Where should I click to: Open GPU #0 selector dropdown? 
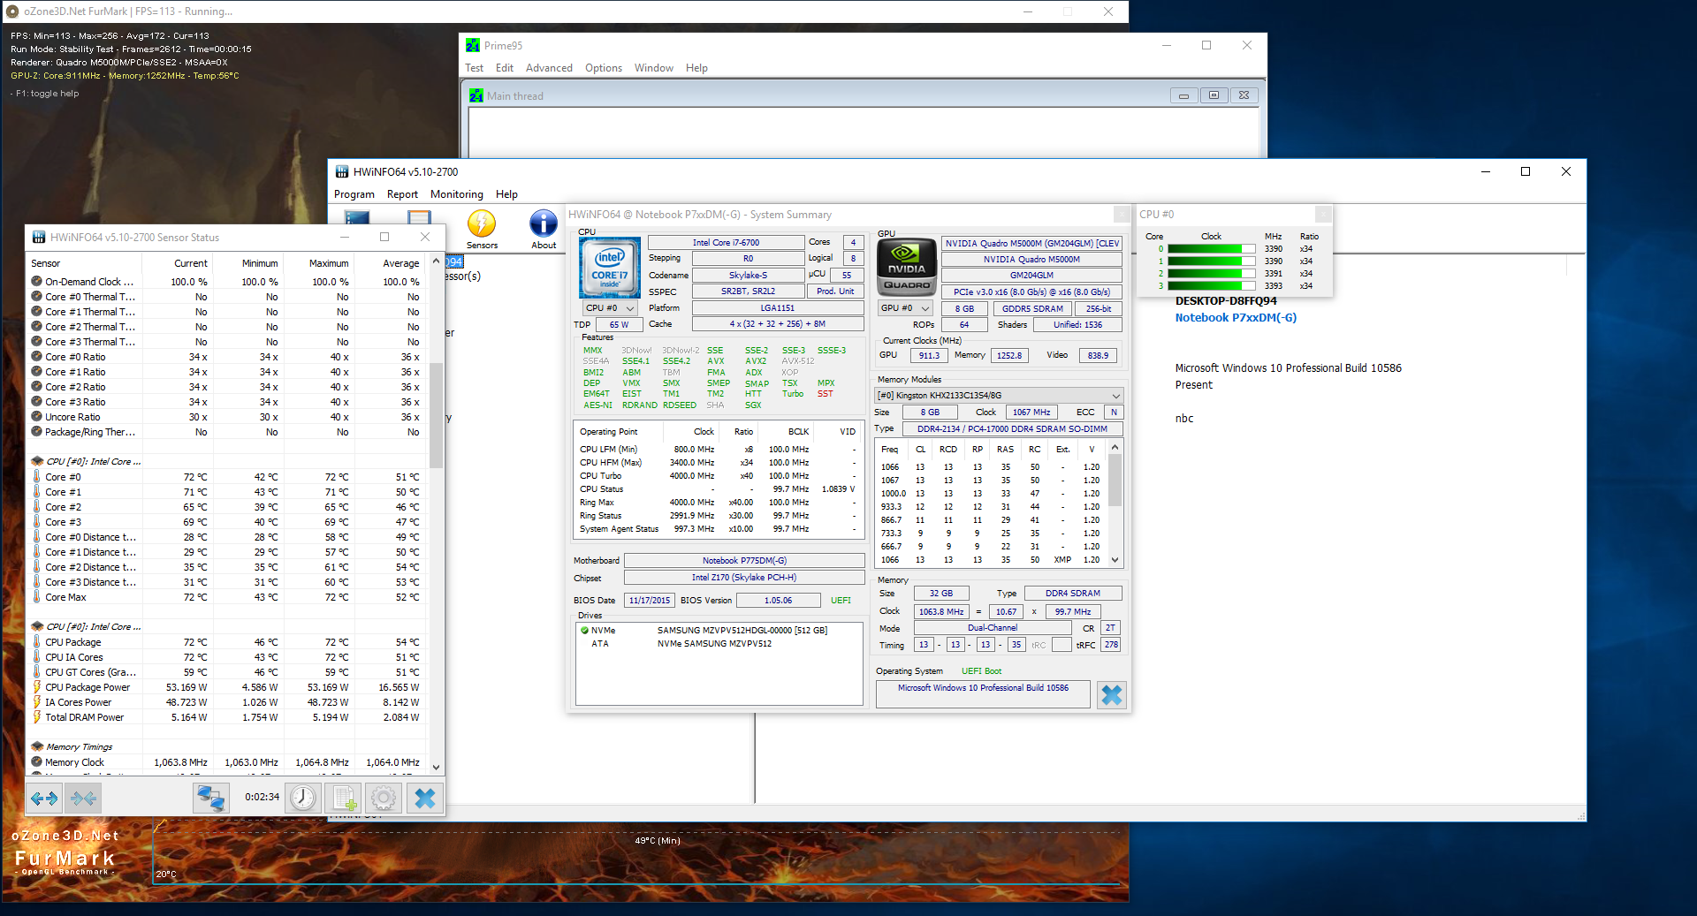[905, 308]
